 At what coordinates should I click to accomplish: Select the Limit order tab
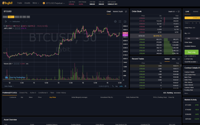coord(187,11)
